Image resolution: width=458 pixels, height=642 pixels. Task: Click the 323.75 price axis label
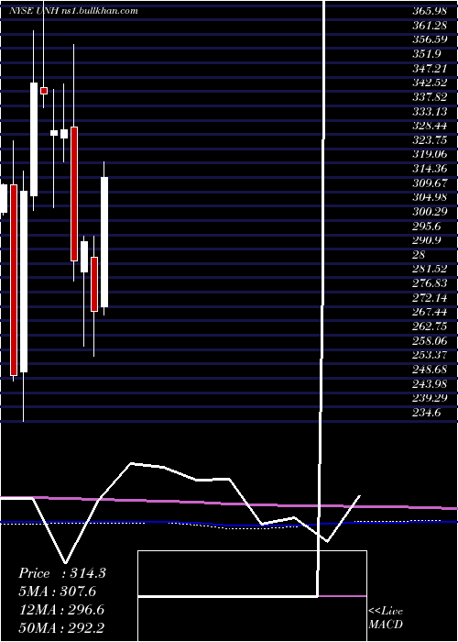pos(430,141)
